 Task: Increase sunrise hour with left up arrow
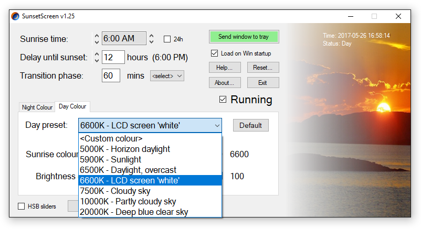pyautogui.click(x=97, y=36)
